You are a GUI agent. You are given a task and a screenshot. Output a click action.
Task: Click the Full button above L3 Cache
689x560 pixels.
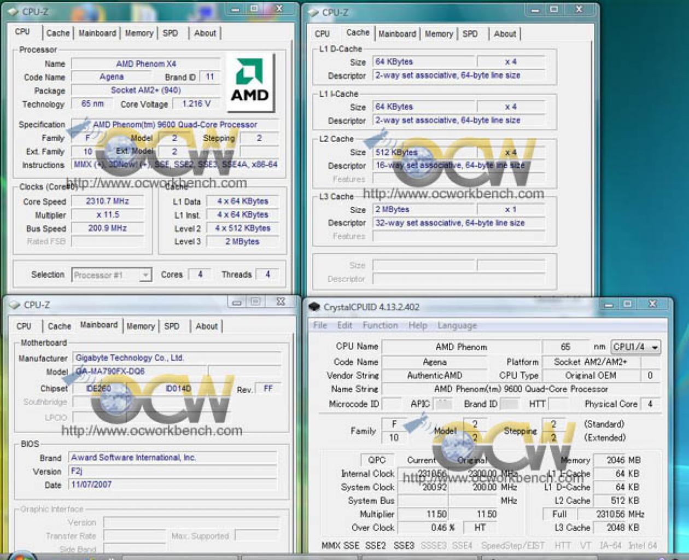tap(559, 515)
